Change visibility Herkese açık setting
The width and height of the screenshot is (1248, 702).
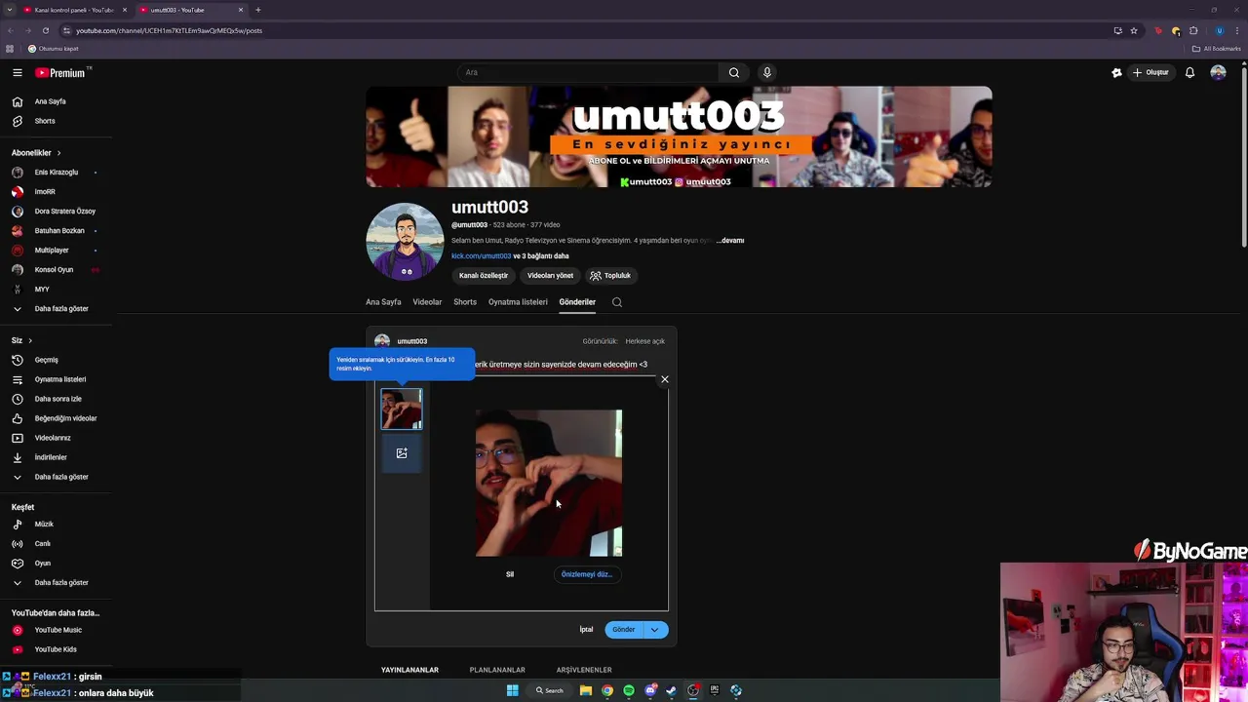644,341
